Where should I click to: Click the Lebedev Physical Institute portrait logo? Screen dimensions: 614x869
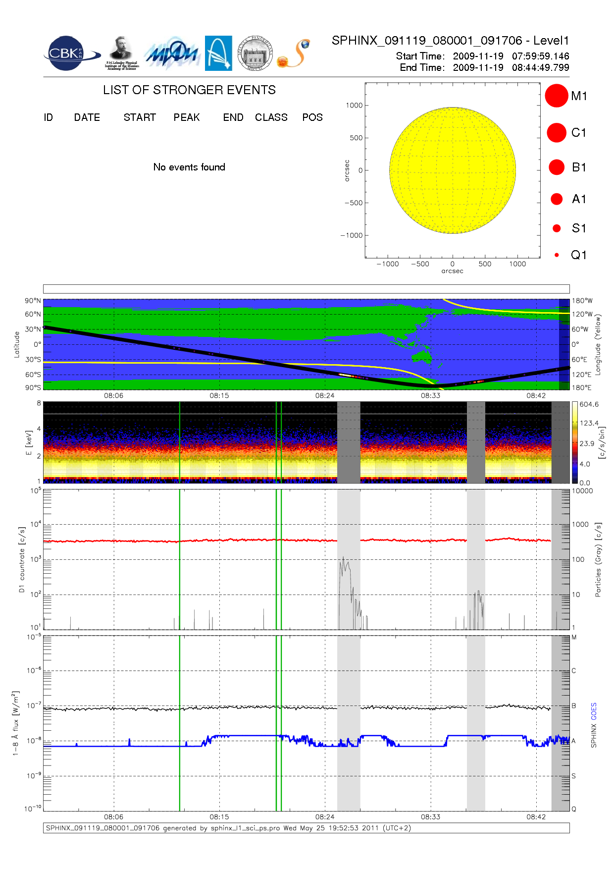122,53
